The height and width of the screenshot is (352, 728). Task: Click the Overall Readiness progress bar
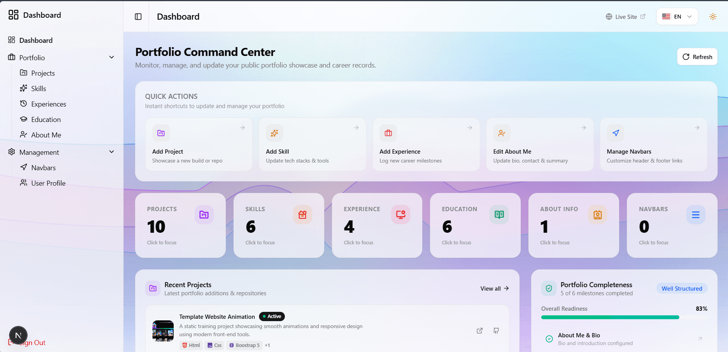pos(624,317)
